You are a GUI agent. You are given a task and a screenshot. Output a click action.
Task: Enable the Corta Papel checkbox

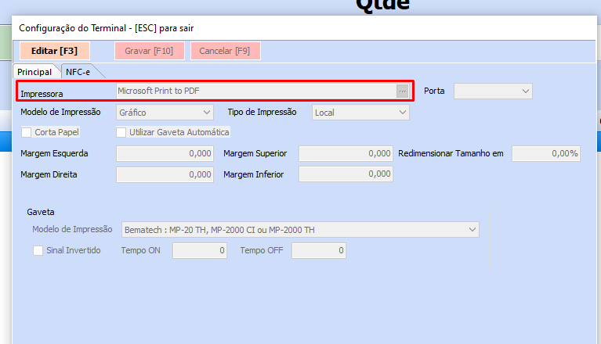27,133
